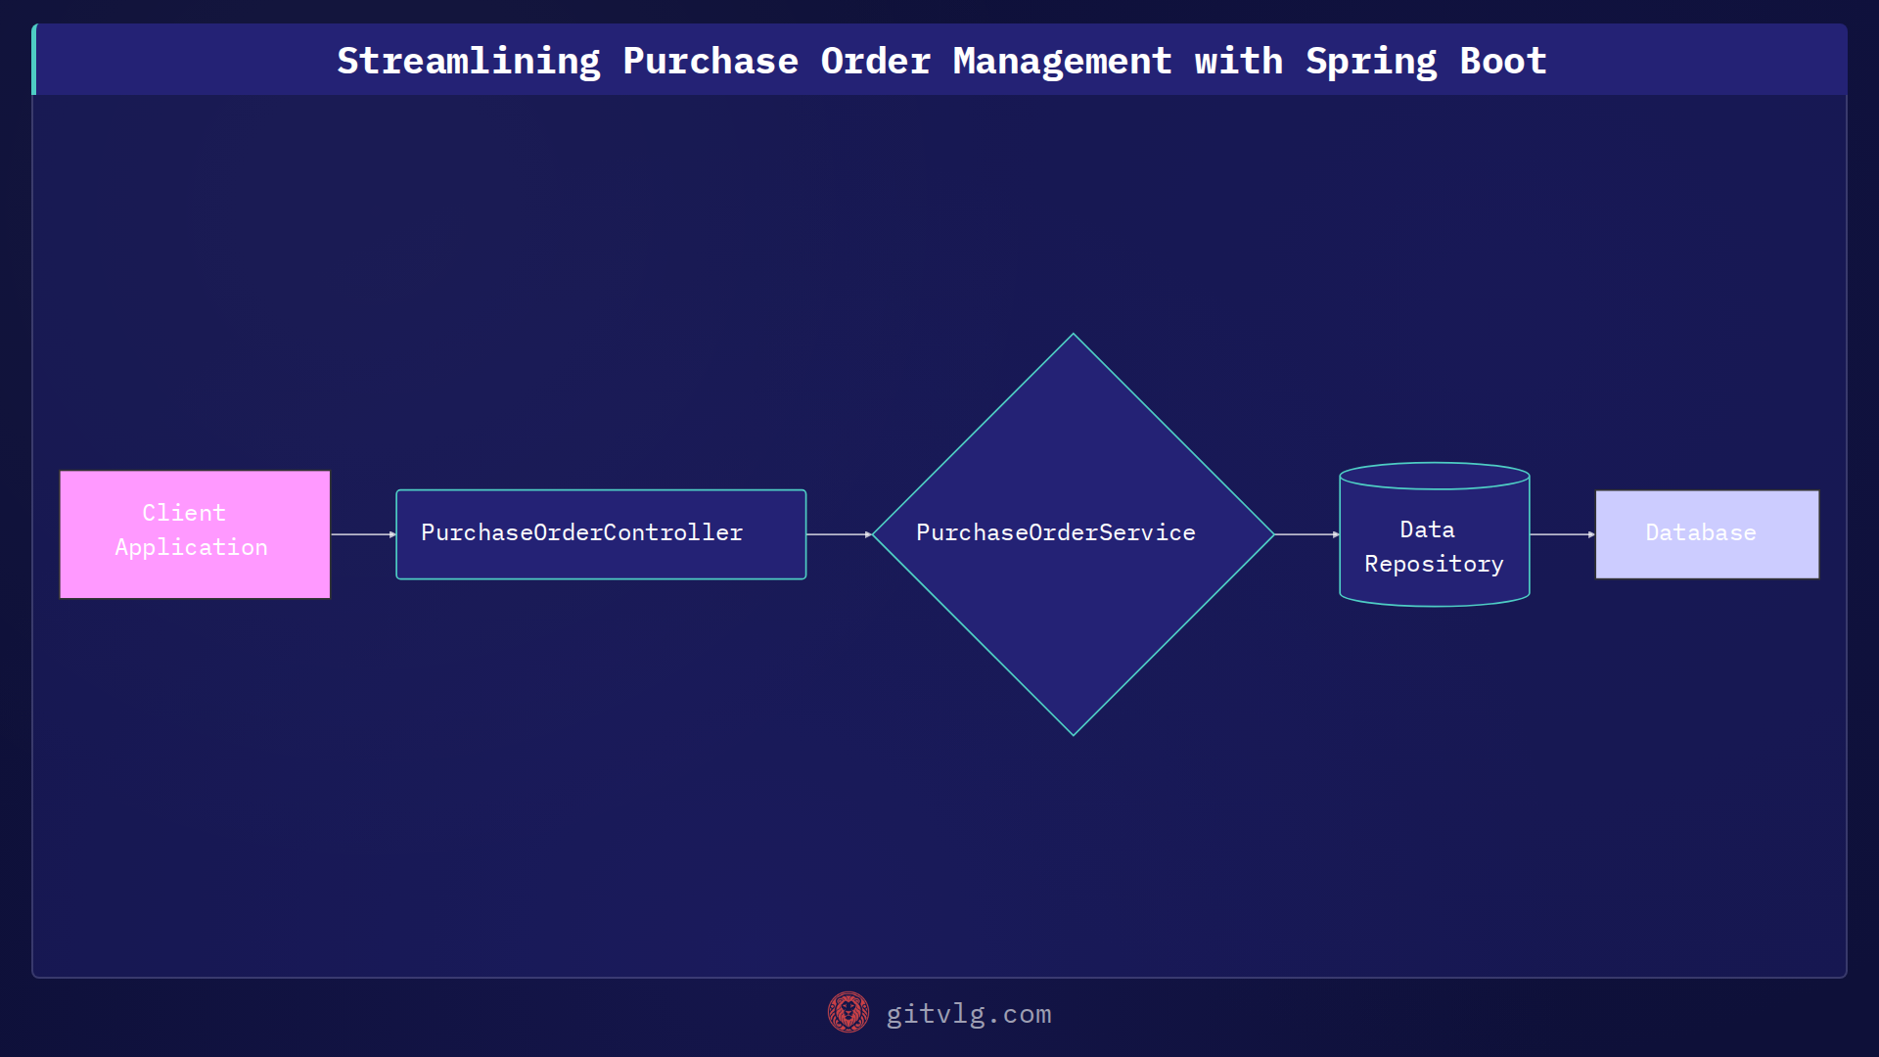Open the gitvlg.com link text
Image resolution: width=1879 pixels, height=1057 pixels.
coord(968,1014)
